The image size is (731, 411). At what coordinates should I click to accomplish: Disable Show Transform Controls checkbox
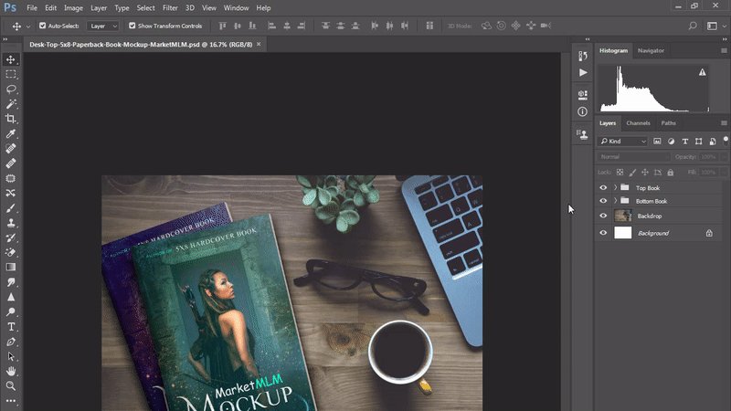click(132, 26)
